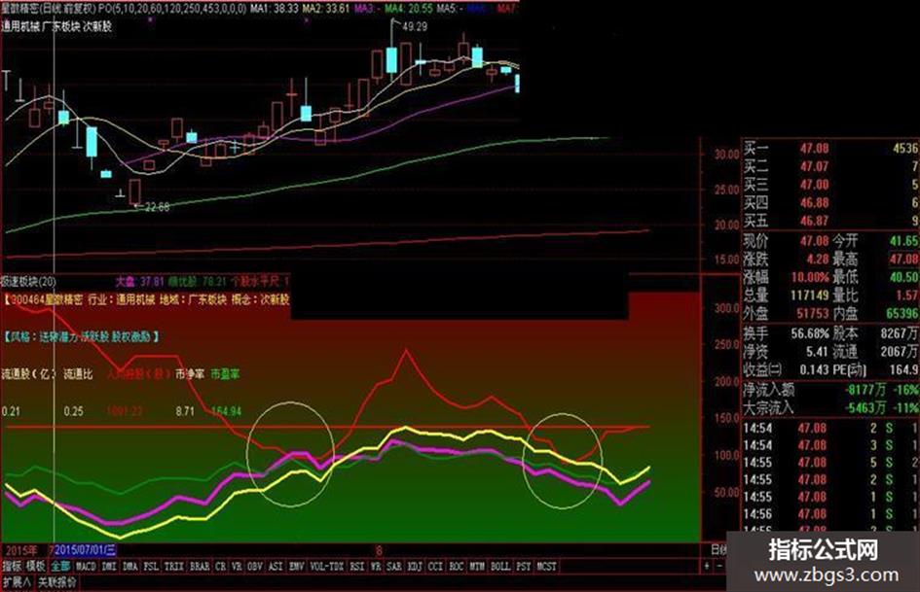Switch to the DMI indicator tab
This screenshot has width=920, height=592.
pyautogui.click(x=109, y=566)
